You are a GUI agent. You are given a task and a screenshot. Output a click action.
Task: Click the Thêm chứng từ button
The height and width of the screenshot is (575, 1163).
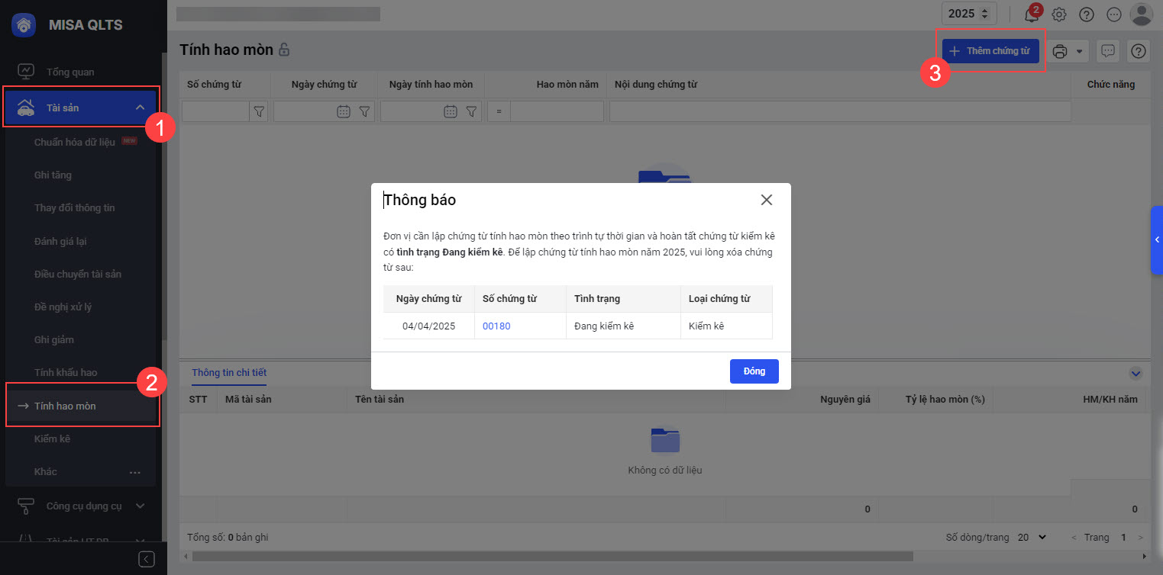(x=990, y=51)
